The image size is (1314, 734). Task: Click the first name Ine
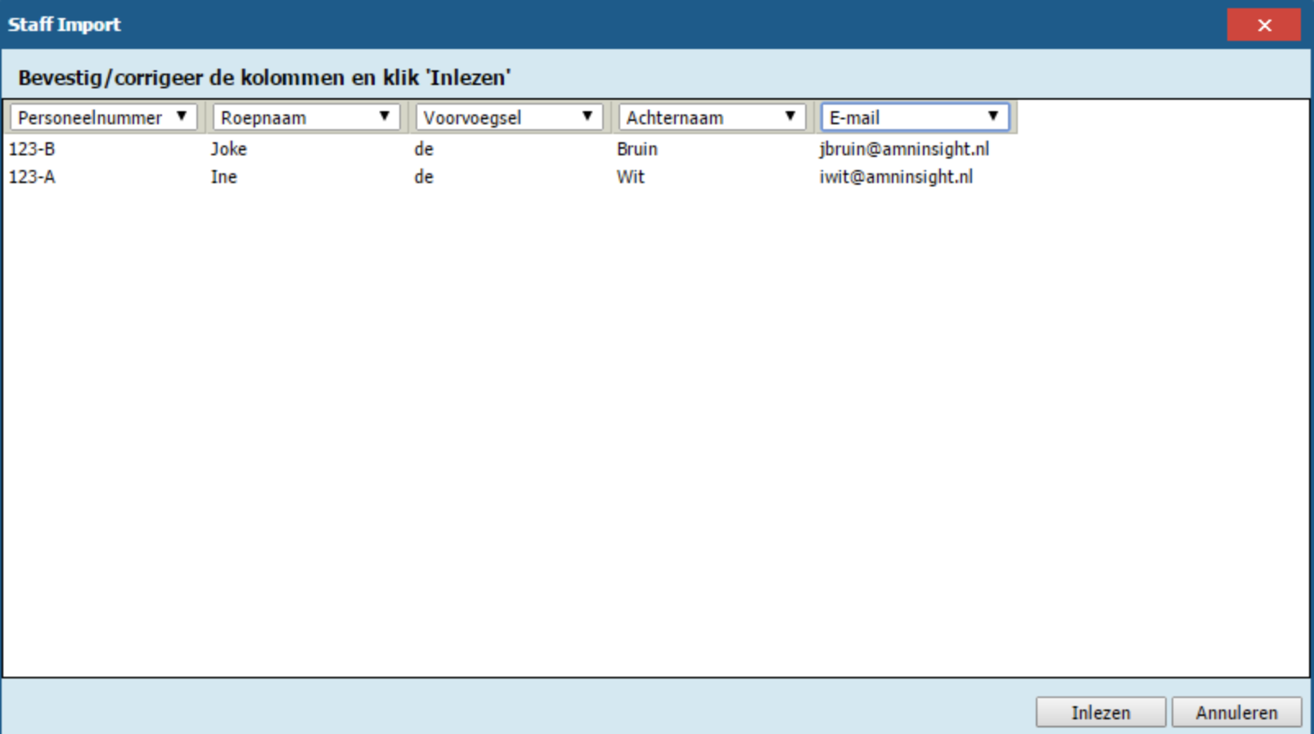(223, 177)
